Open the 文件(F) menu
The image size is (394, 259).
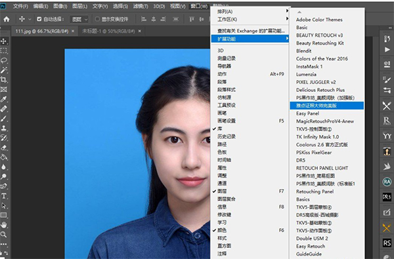click(x=20, y=6)
